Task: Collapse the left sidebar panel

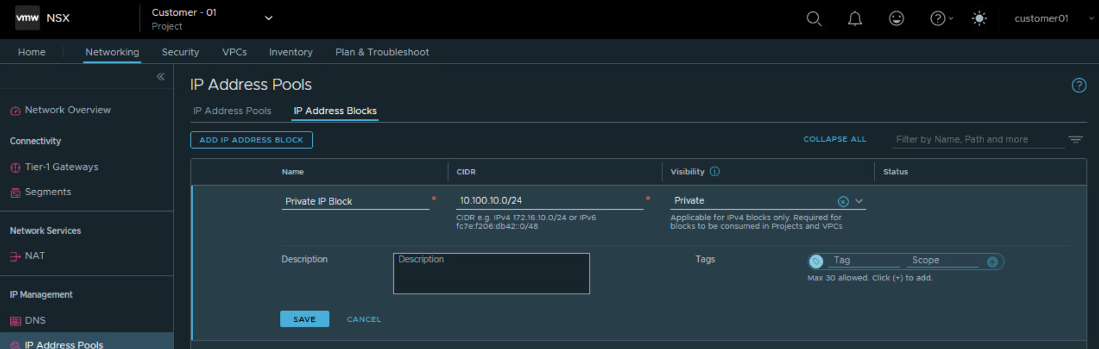Action: (x=160, y=77)
